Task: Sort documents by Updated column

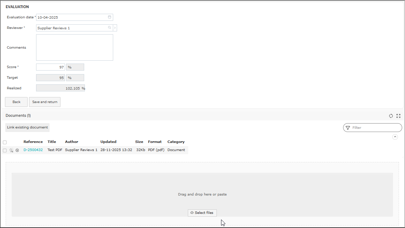Action: (x=109, y=142)
